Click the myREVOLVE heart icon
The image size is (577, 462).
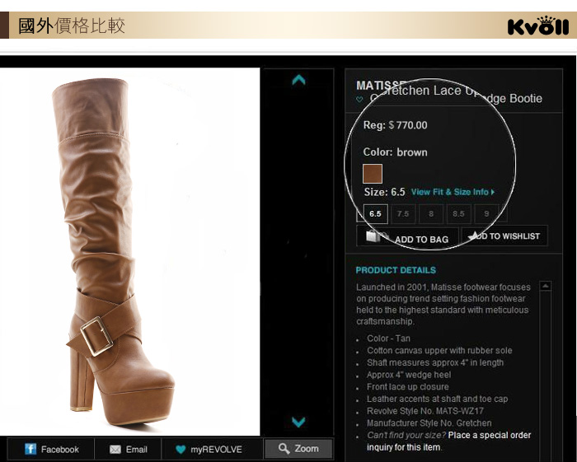click(x=181, y=449)
